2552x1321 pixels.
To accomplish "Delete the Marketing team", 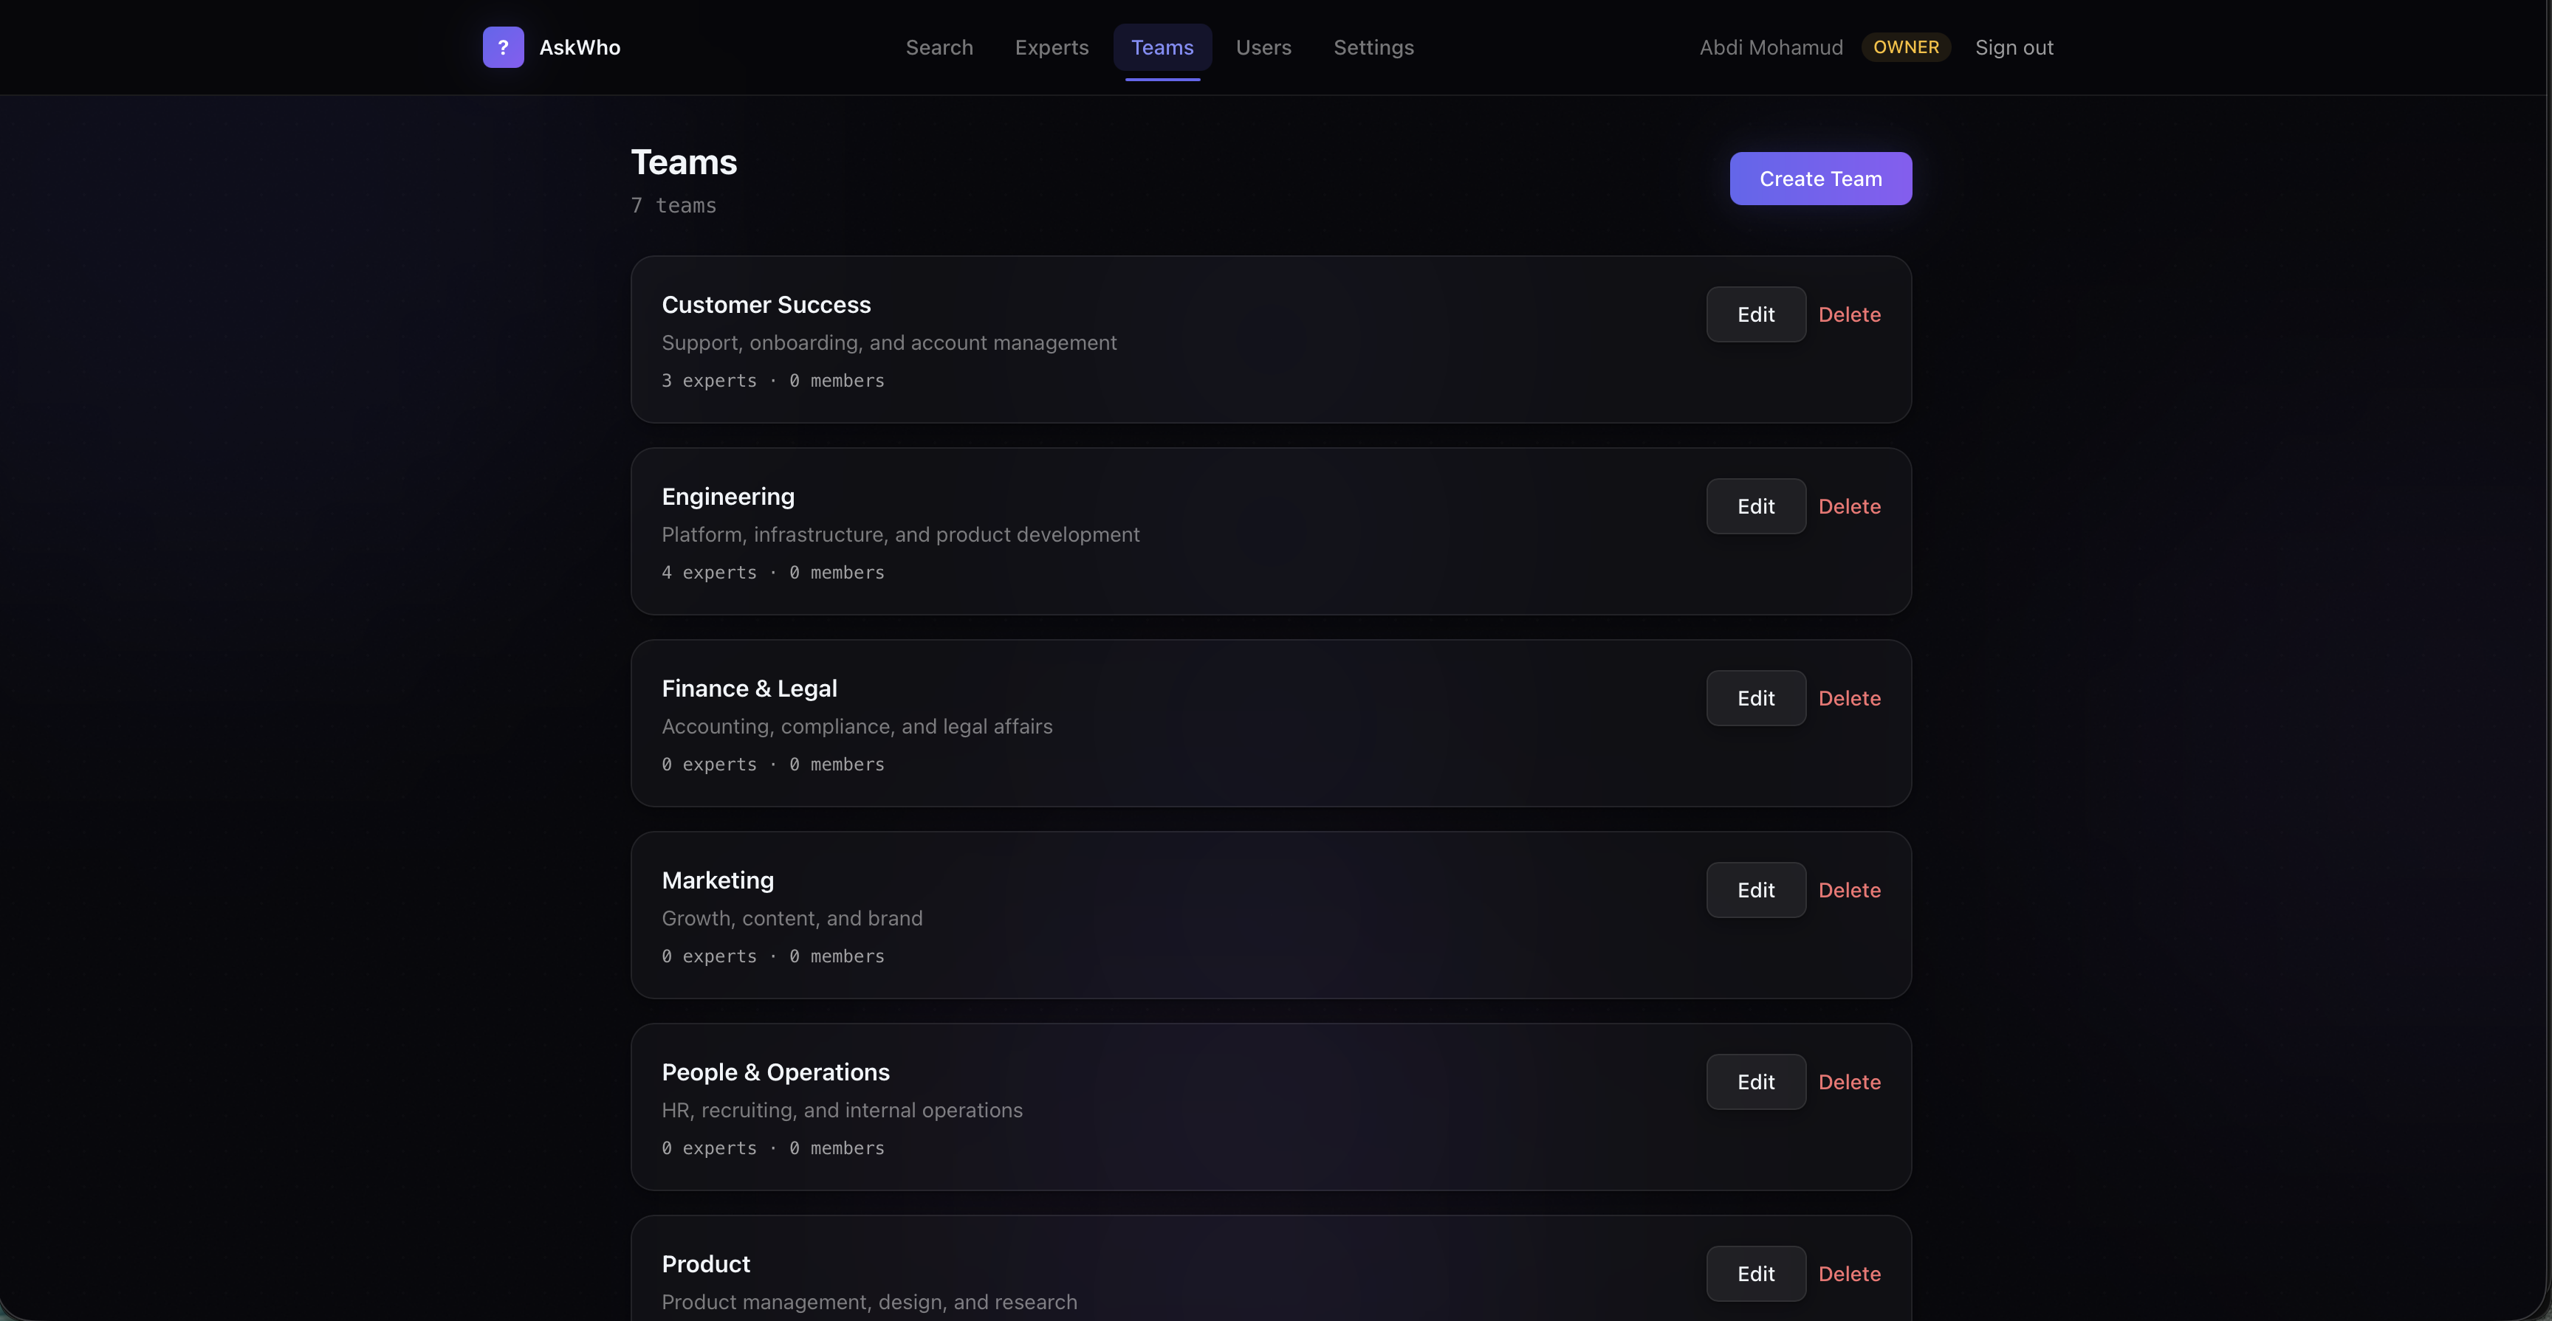I will click(1848, 890).
